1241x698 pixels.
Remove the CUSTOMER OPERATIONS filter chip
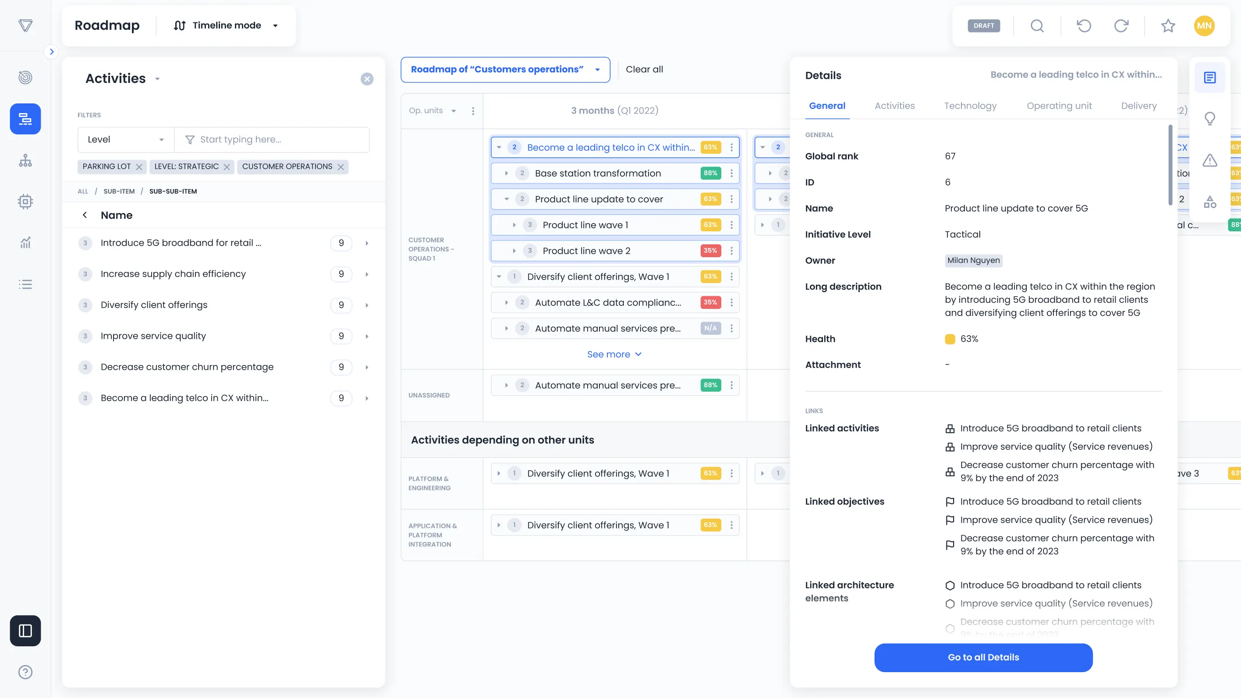(x=340, y=167)
